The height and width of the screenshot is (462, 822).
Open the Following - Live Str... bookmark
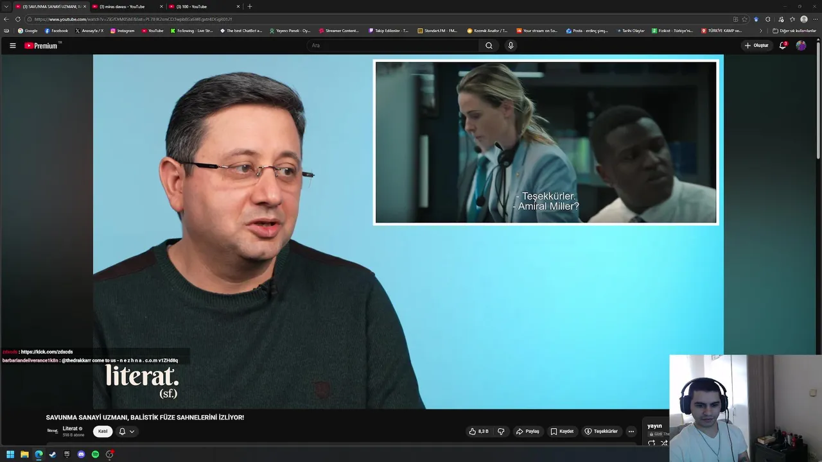191,31
